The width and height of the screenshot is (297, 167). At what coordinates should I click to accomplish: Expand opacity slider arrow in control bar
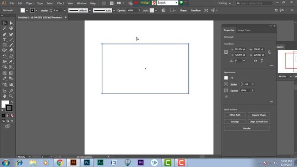click(x=140, y=11)
